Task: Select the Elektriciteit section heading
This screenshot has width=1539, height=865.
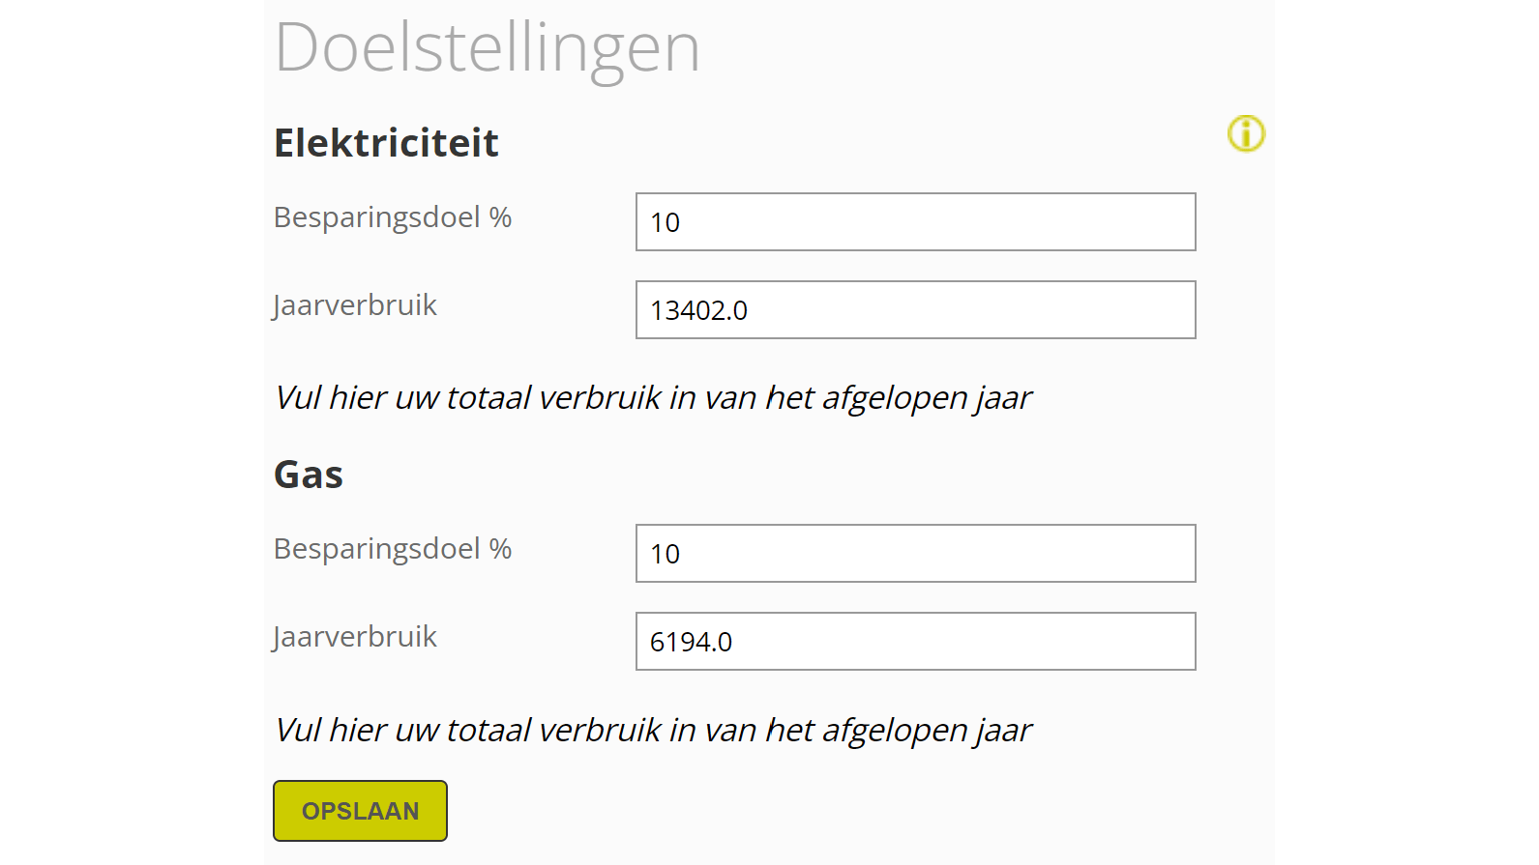Action: click(386, 142)
